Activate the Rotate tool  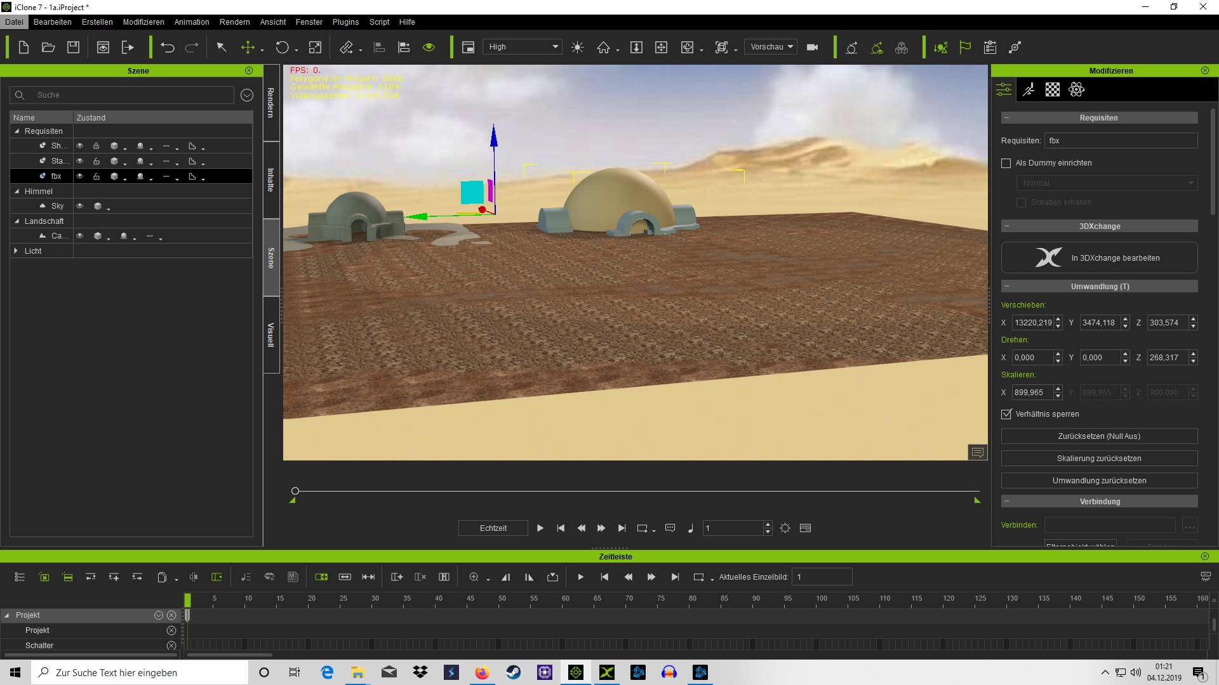(282, 48)
